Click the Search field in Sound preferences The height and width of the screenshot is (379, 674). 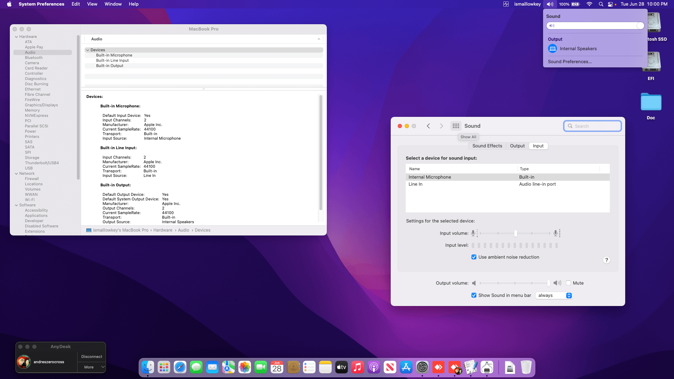tap(593, 126)
